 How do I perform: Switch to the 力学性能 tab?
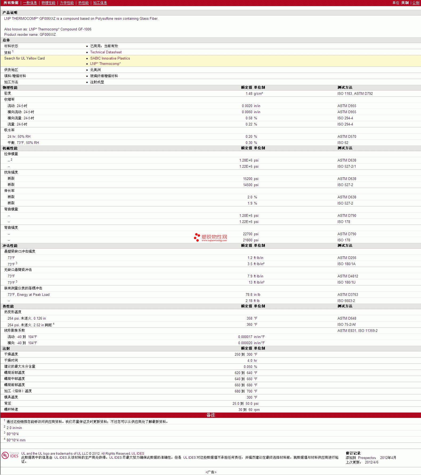pyautogui.click(x=67, y=3)
